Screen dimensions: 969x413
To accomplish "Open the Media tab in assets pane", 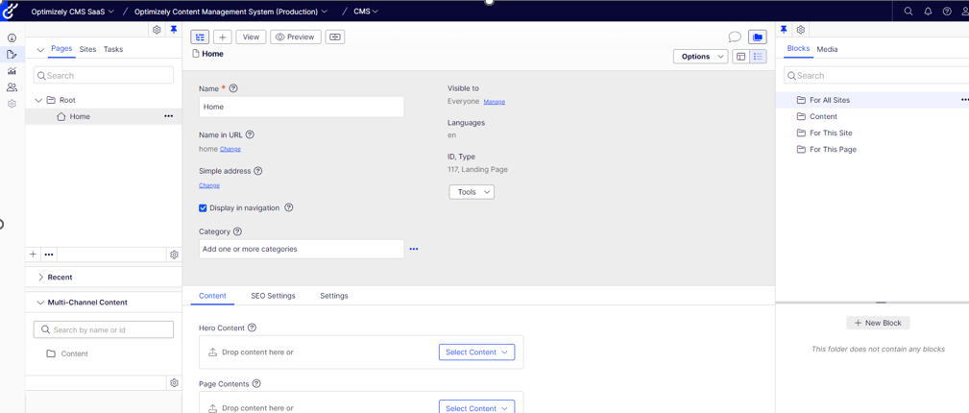I will pos(827,49).
